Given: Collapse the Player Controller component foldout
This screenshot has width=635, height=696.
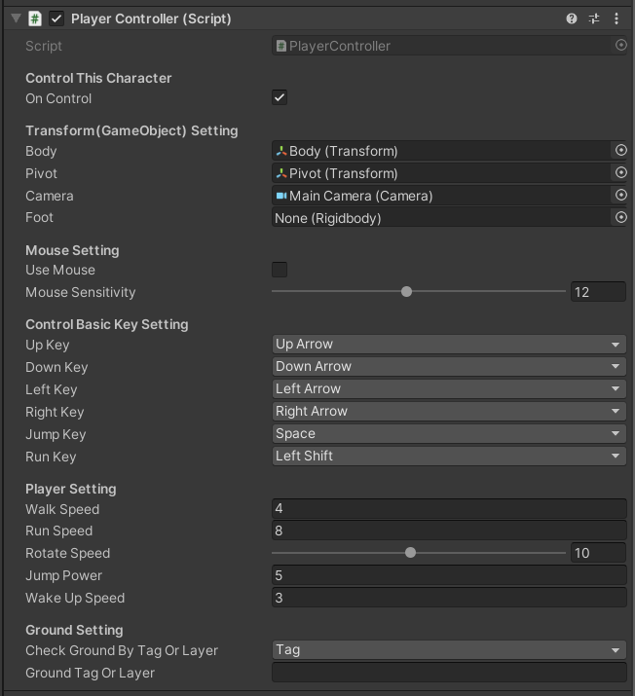Looking at the screenshot, I should (16, 18).
